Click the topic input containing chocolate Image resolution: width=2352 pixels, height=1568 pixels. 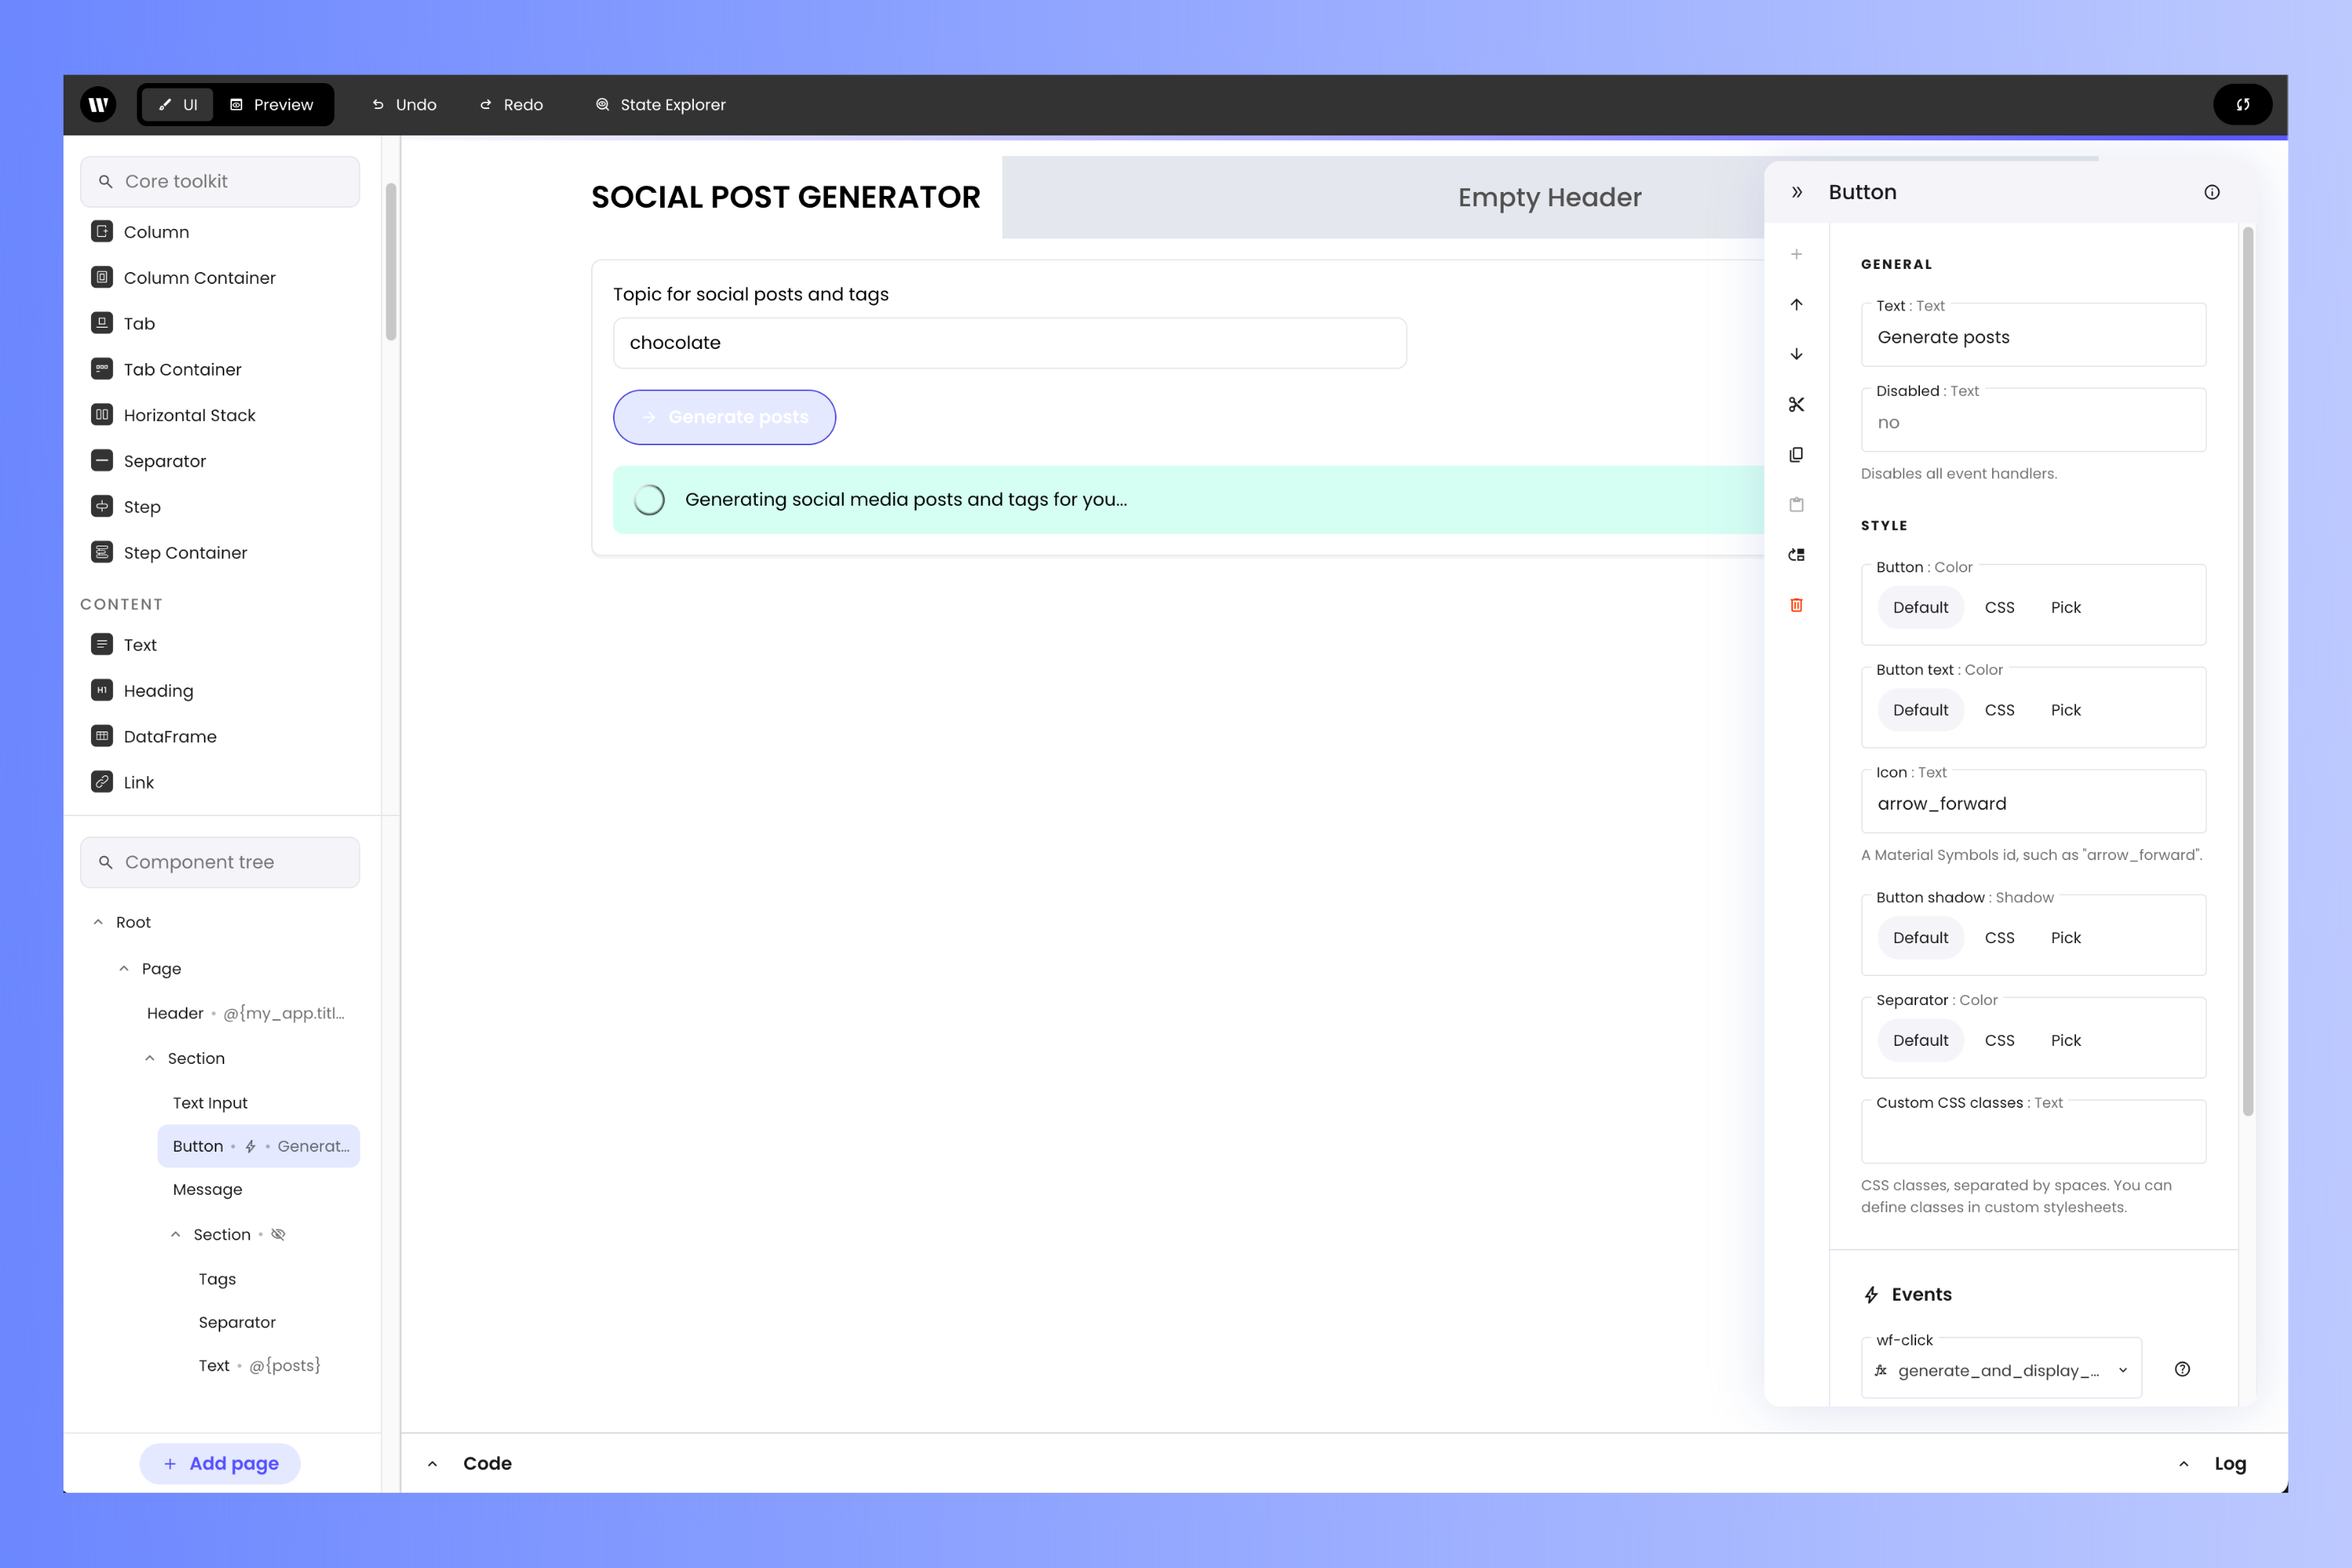point(1010,342)
